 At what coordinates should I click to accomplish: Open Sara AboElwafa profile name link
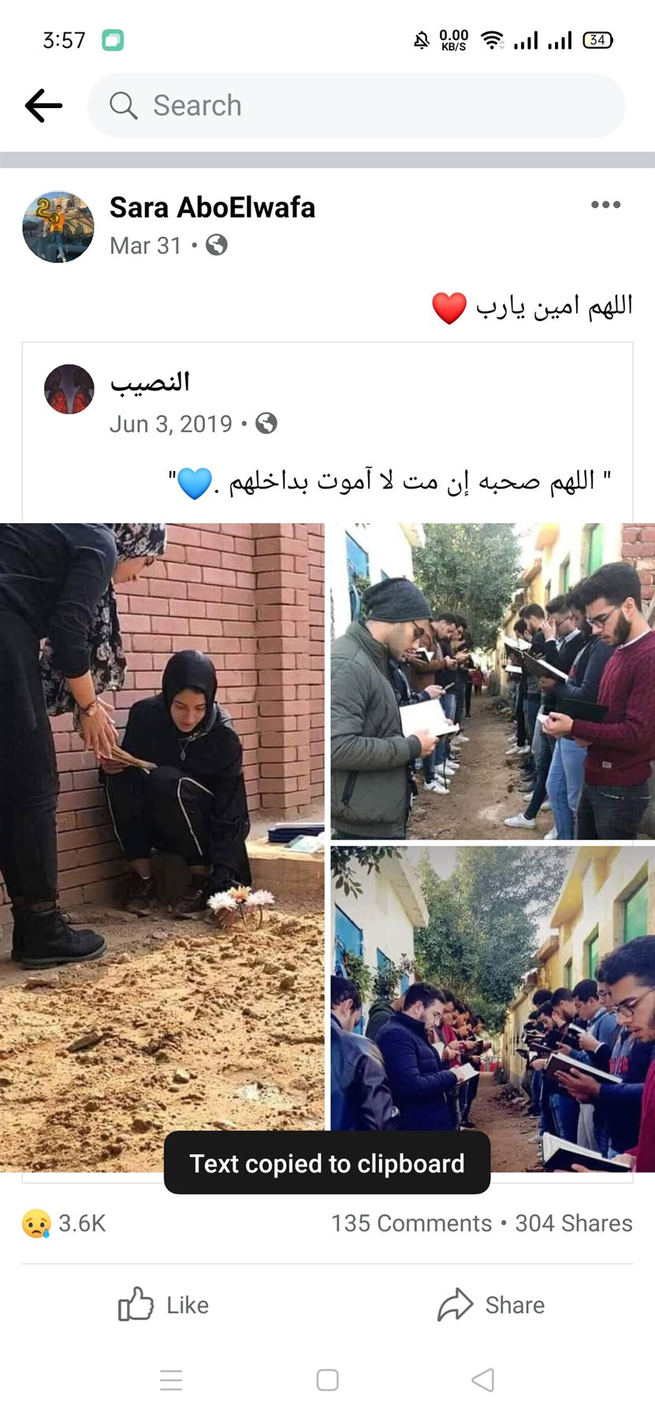pos(212,207)
